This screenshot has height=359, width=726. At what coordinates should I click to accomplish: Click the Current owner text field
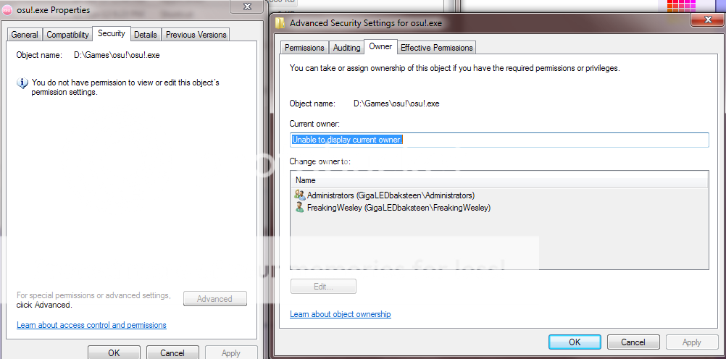click(499, 140)
